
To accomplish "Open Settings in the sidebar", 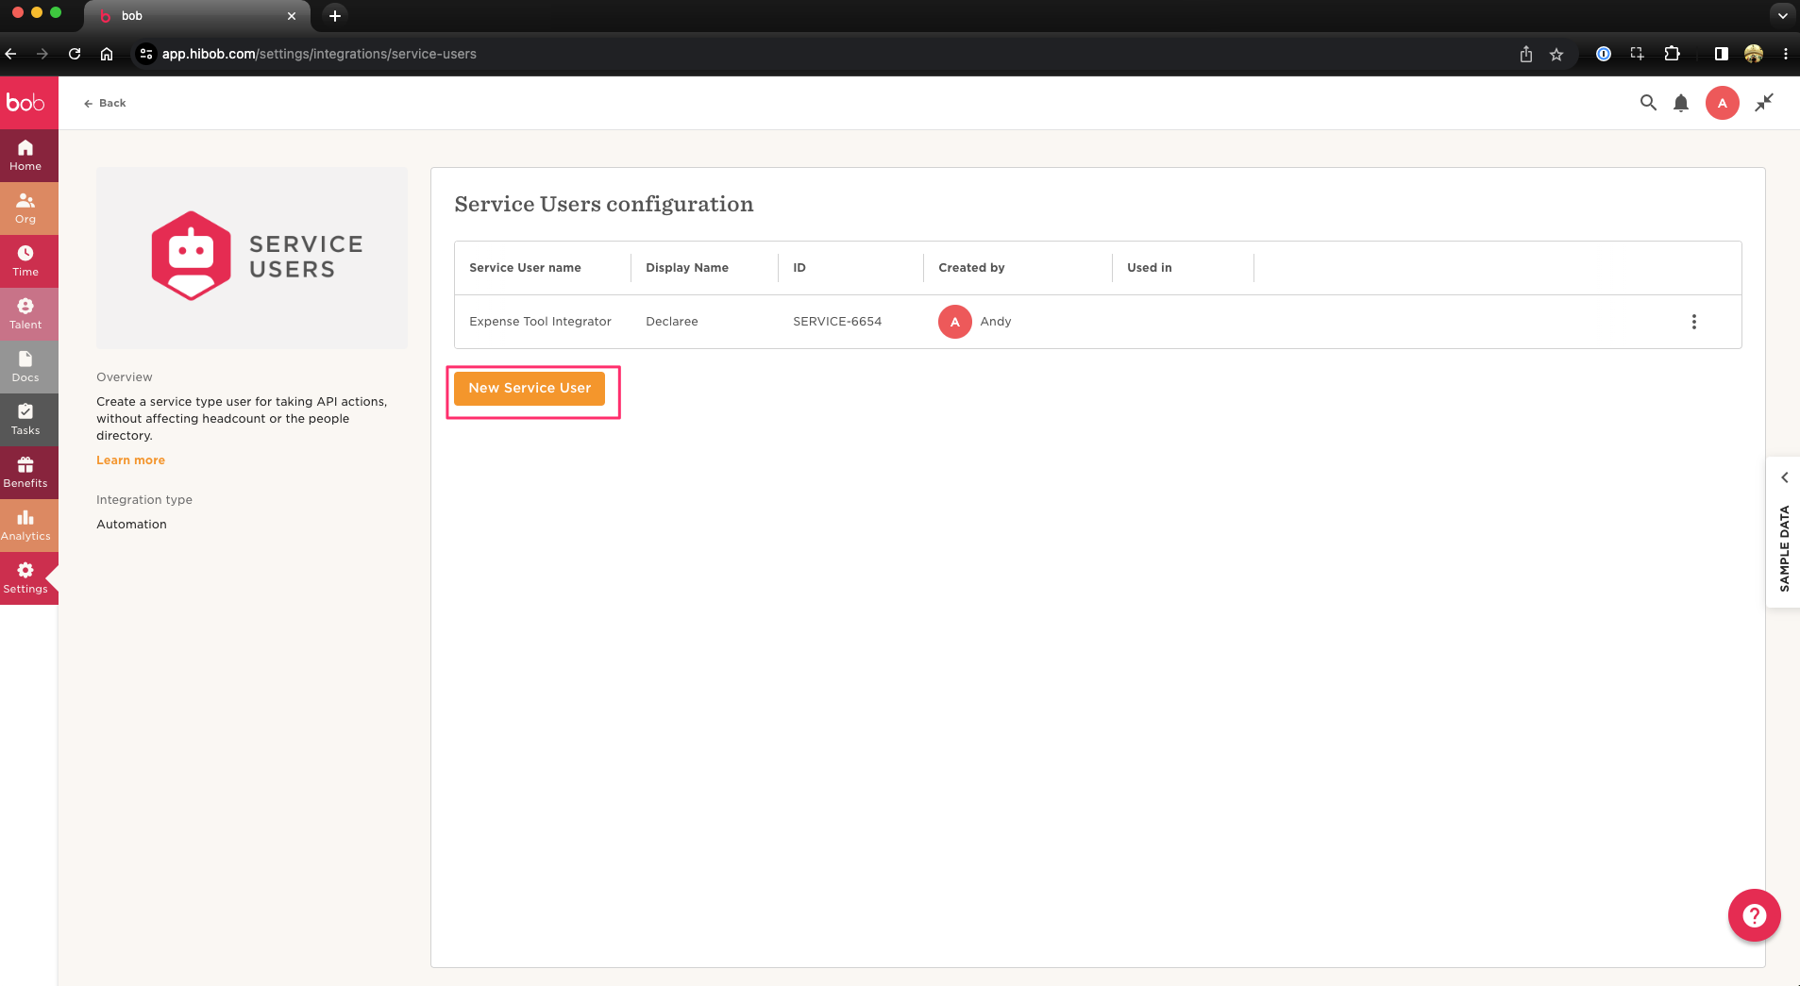I will [x=25, y=577].
